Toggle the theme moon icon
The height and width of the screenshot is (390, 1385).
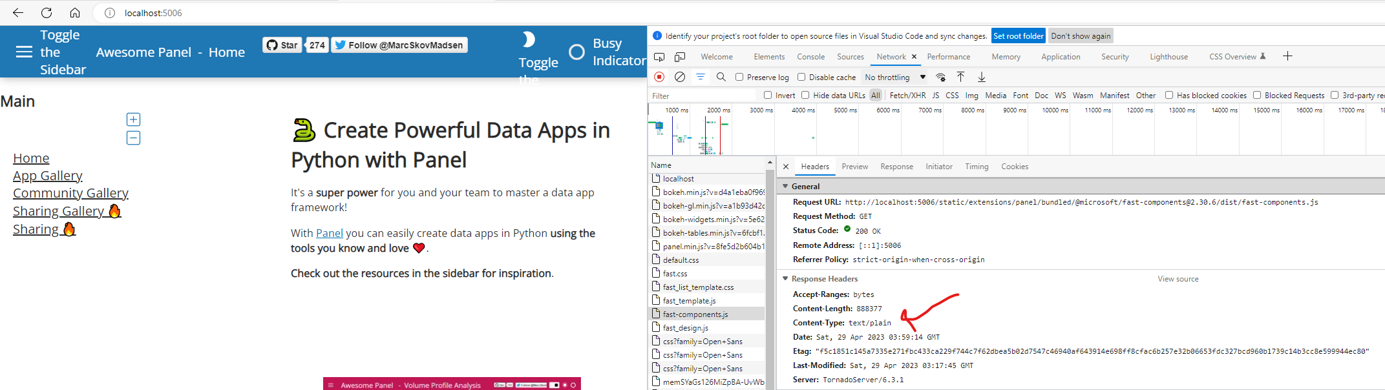point(529,39)
